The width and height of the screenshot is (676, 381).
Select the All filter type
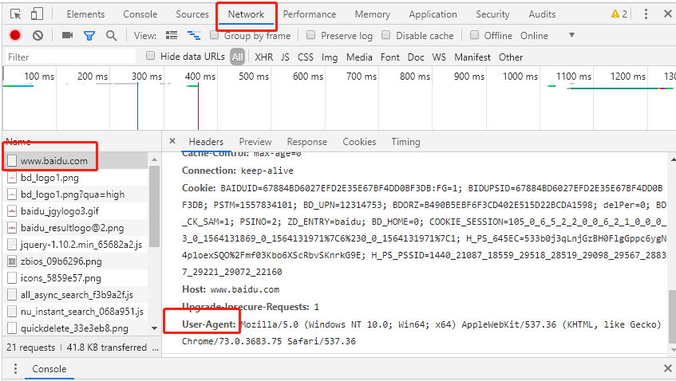tap(238, 57)
